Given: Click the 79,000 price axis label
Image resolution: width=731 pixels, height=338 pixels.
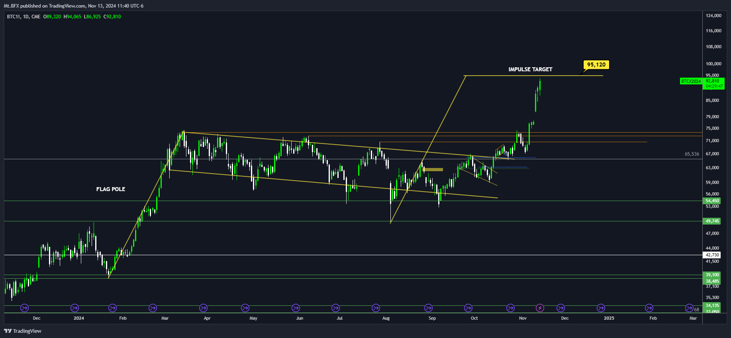Looking at the screenshot, I should (x=712, y=117).
